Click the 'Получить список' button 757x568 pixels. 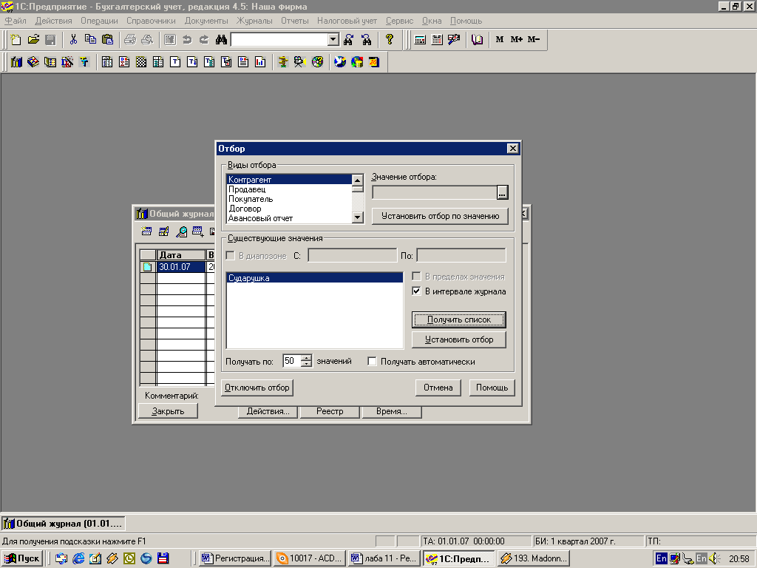(x=458, y=319)
